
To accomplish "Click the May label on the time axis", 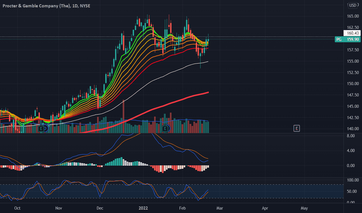I will point(304,208).
